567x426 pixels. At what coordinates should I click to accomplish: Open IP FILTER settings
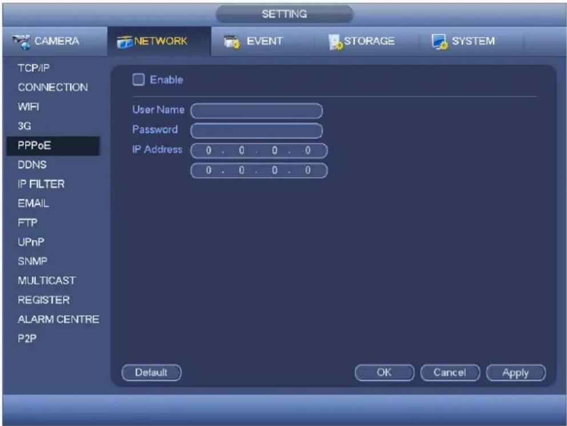click(41, 184)
